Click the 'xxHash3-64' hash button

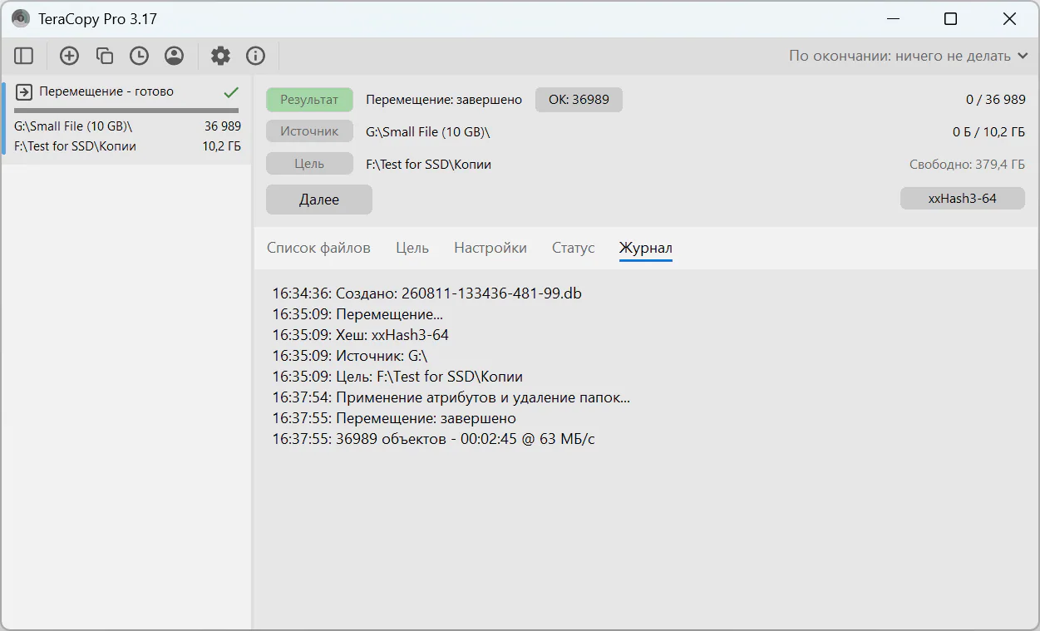[963, 199]
